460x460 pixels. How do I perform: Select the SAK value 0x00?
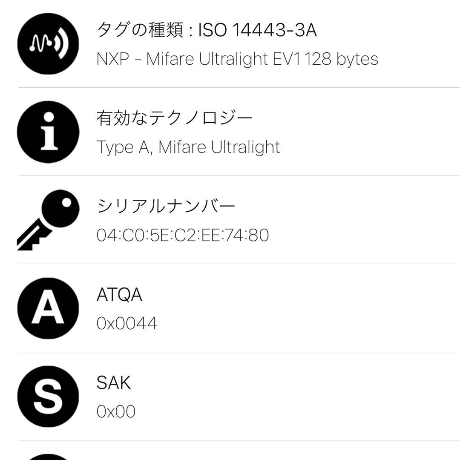coord(116,412)
